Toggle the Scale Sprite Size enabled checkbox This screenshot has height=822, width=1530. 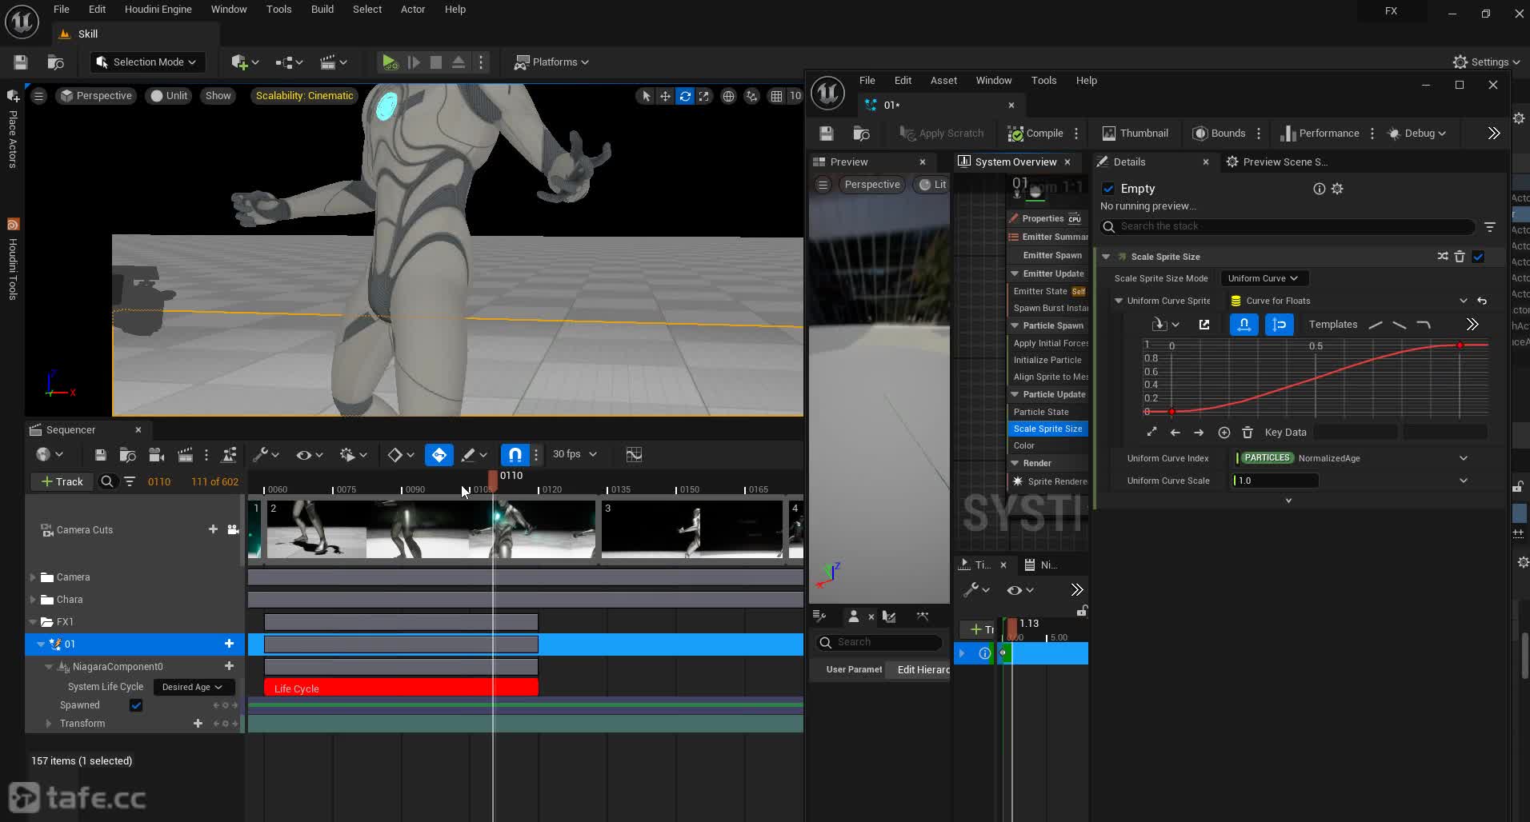[1478, 257]
